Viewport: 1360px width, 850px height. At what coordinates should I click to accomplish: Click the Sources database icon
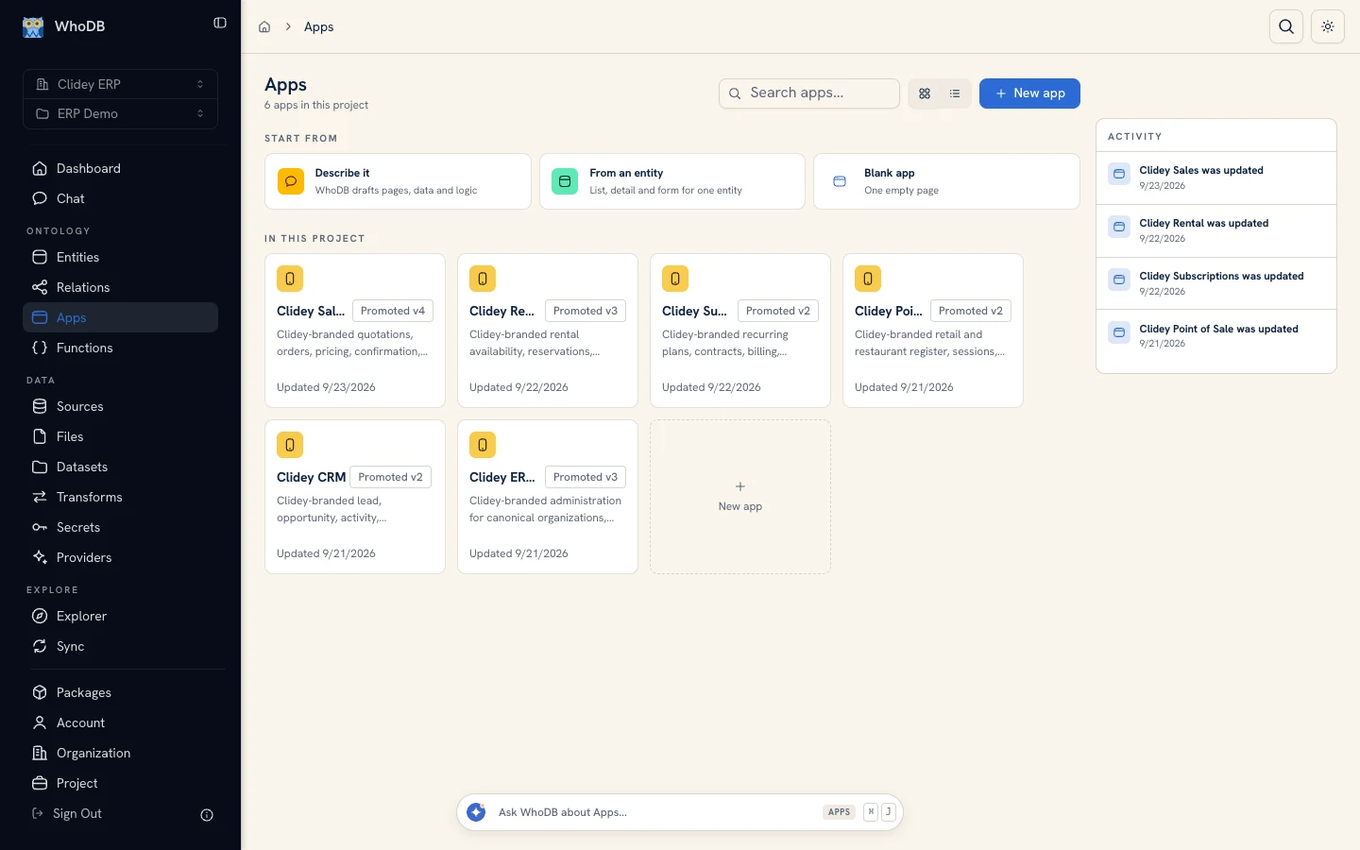click(40, 406)
